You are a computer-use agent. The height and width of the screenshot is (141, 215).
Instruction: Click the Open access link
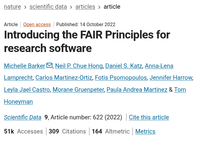pyautogui.click(x=37, y=25)
